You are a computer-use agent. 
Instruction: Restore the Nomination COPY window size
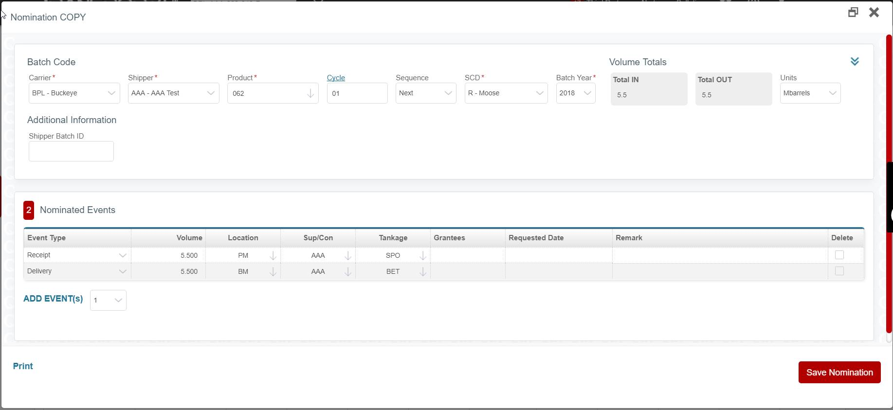click(x=853, y=13)
